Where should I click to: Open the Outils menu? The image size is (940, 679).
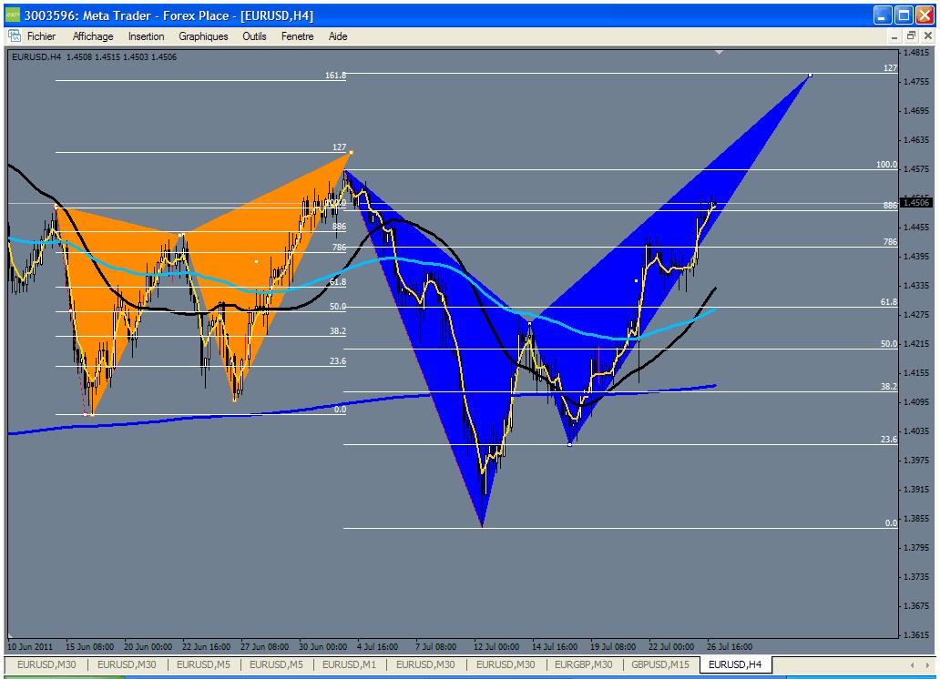(254, 36)
